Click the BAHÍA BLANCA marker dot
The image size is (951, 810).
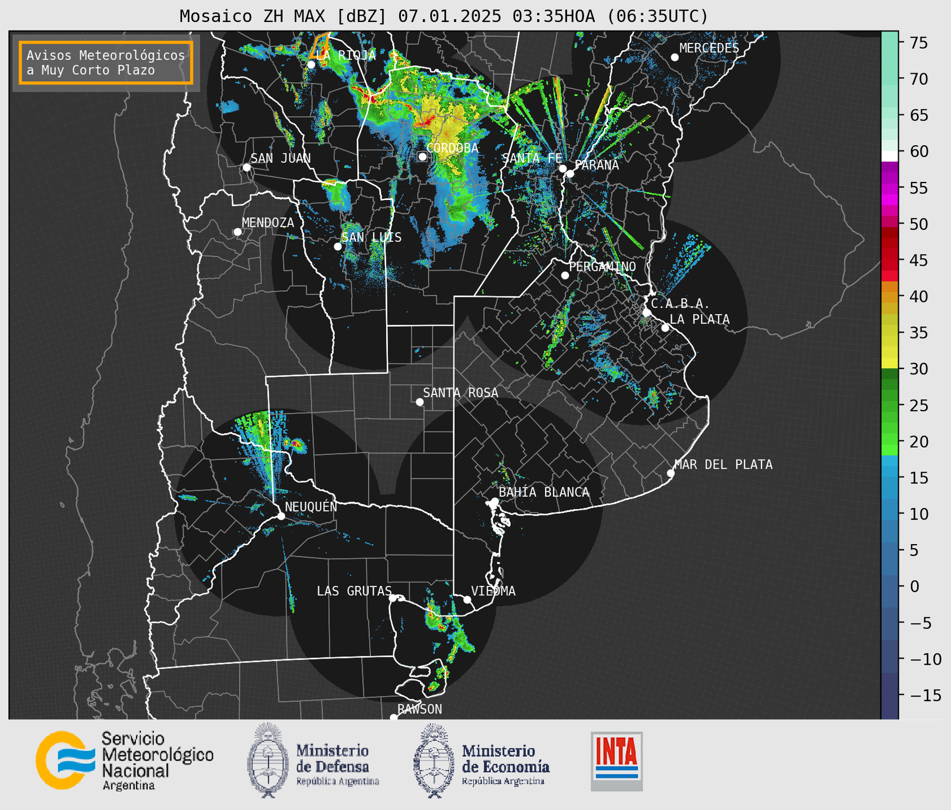[495, 501]
